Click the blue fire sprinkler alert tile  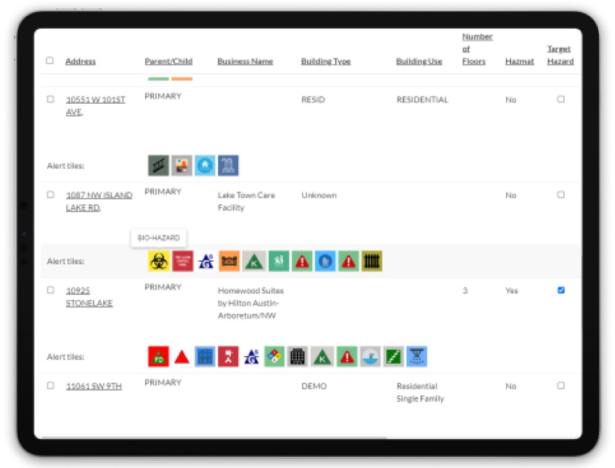415,356
